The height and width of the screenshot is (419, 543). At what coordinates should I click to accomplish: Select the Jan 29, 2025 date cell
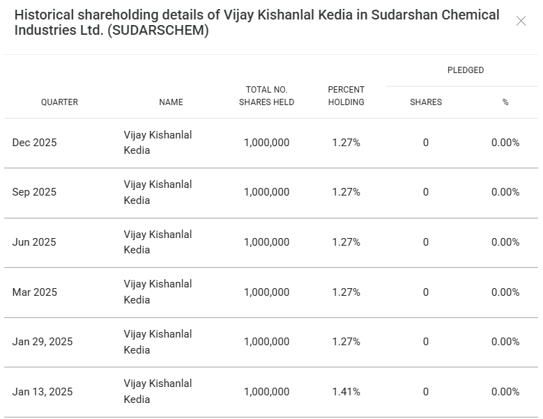[x=42, y=342]
